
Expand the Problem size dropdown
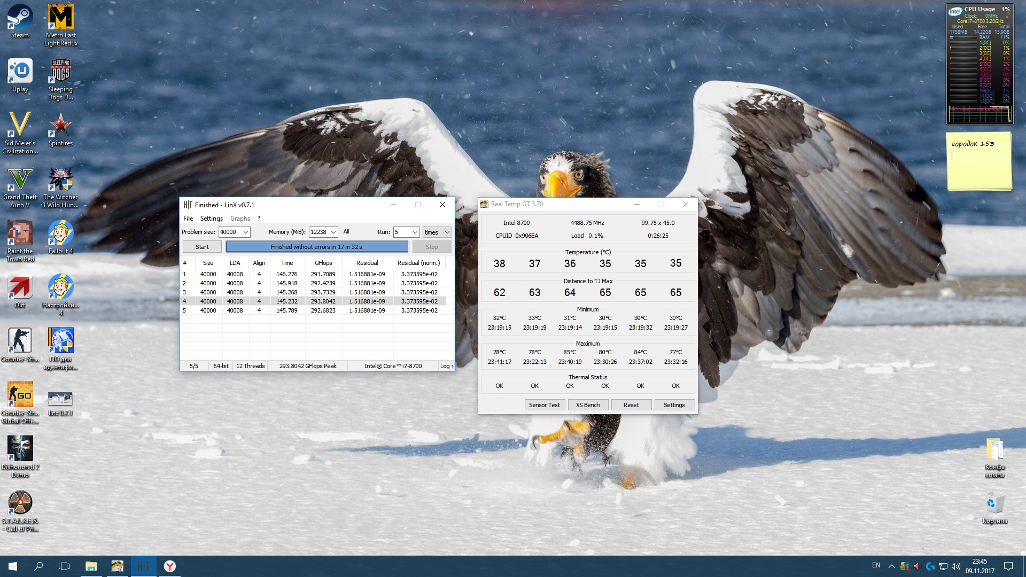[x=245, y=232]
